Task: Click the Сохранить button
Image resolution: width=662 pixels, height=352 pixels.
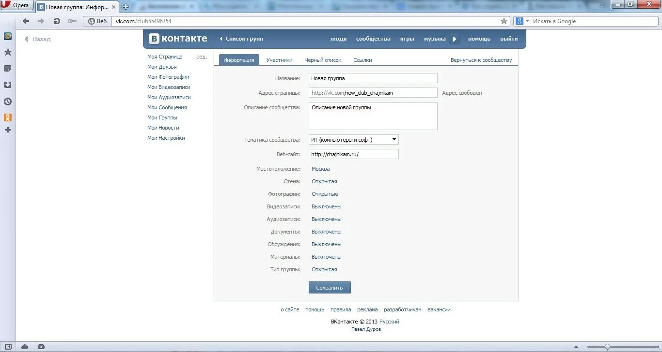Action: point(330,288)
